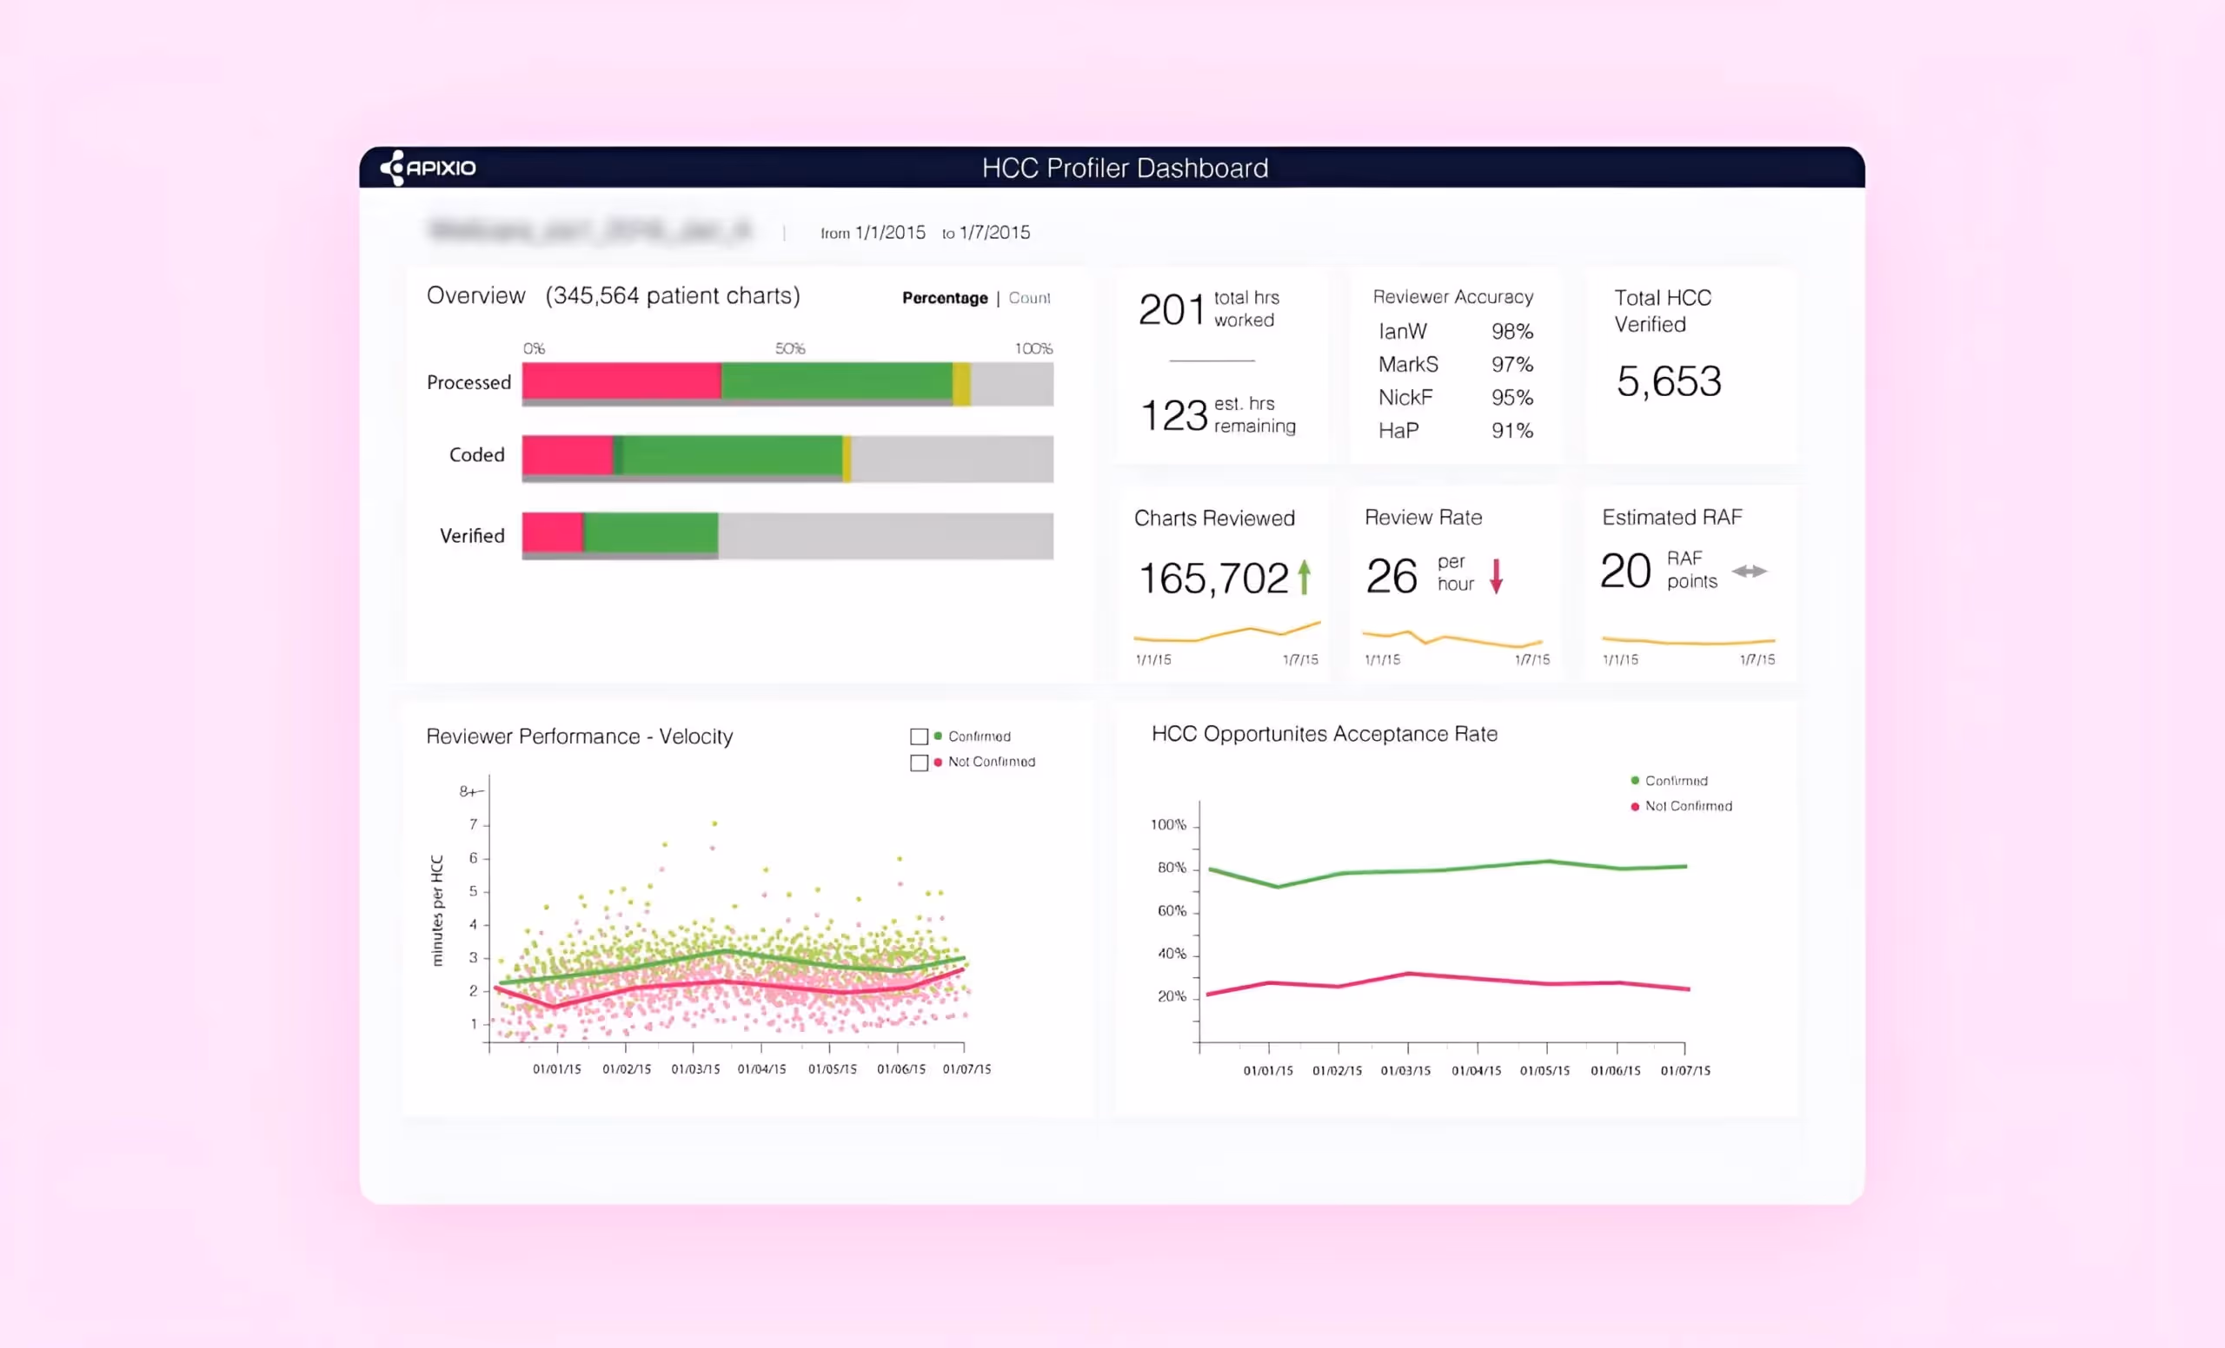
Task: Click the red down arrow next to Review Rate
Action: coord(1498,574)
